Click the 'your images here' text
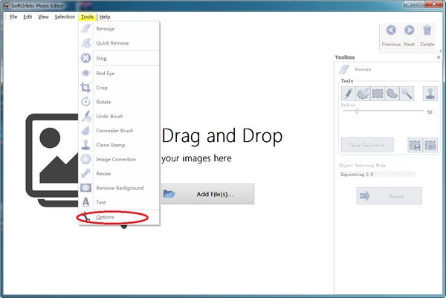 click(x=196, y=158)
